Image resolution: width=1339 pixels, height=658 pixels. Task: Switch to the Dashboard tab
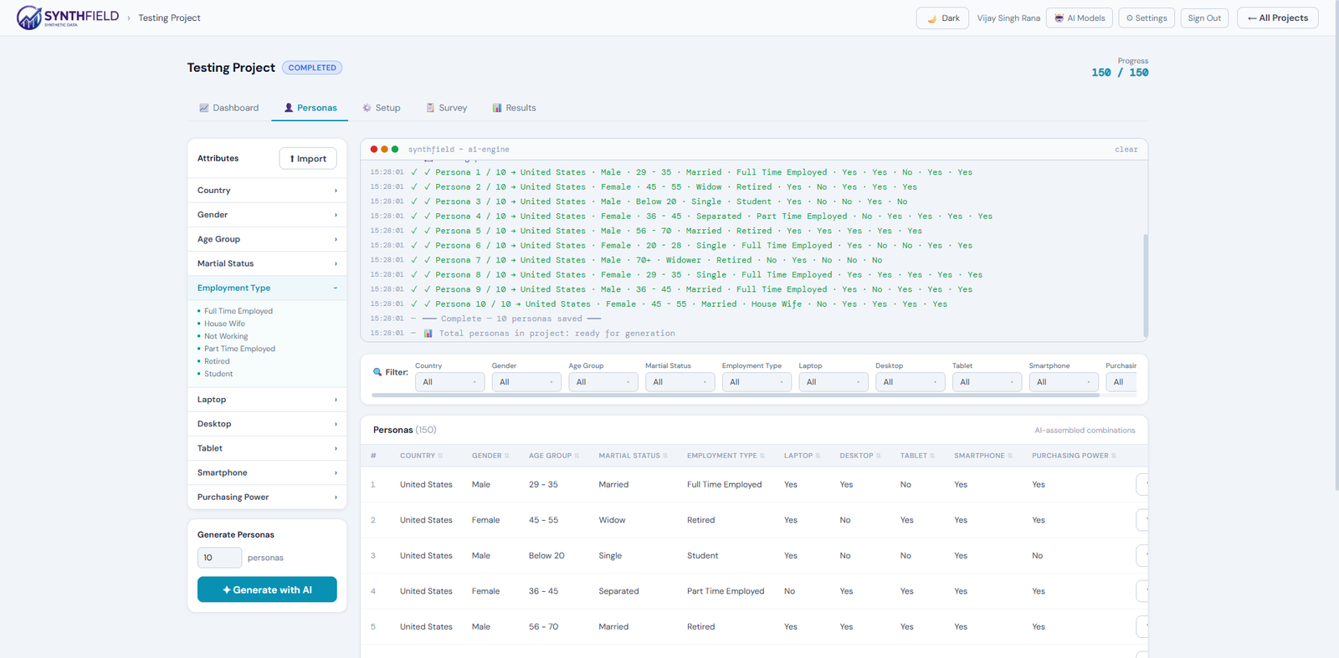click(228, 108)
